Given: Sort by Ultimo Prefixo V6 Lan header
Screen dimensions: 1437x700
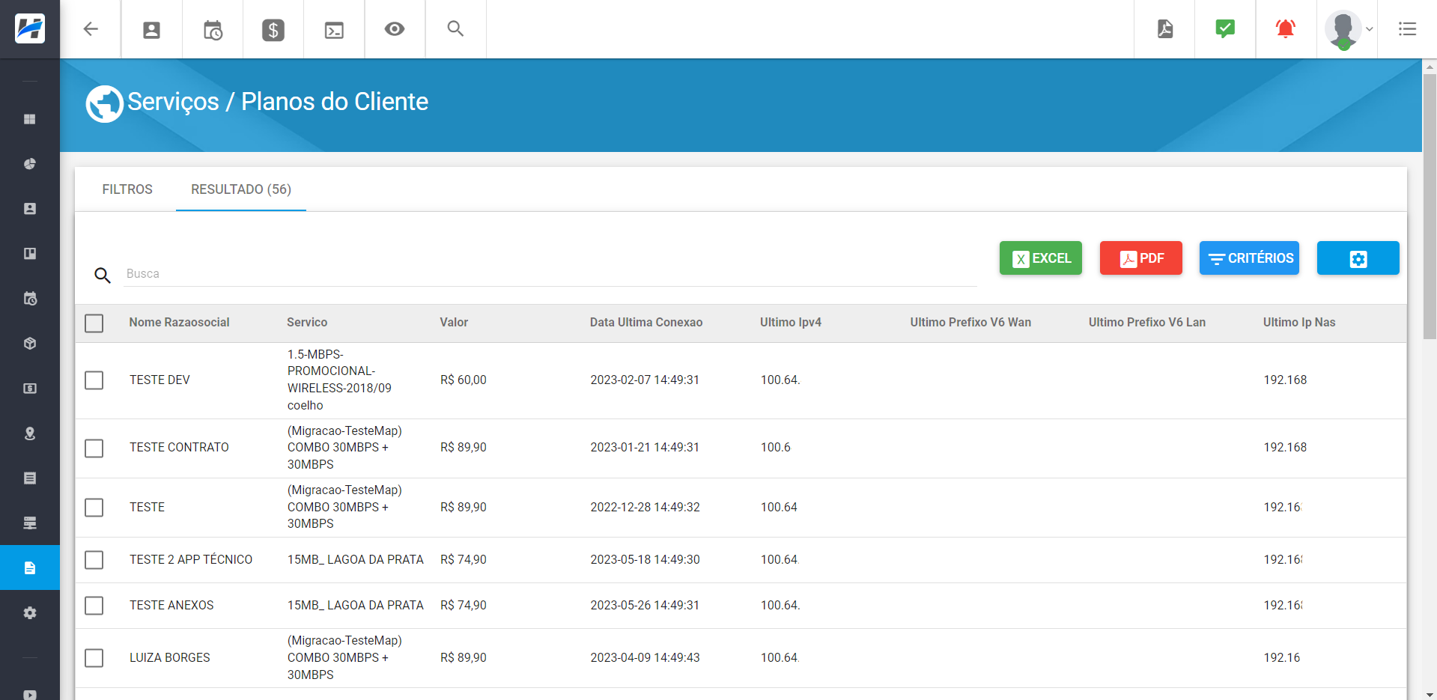Looking at the screenshot, I should tap(1147, 323).
